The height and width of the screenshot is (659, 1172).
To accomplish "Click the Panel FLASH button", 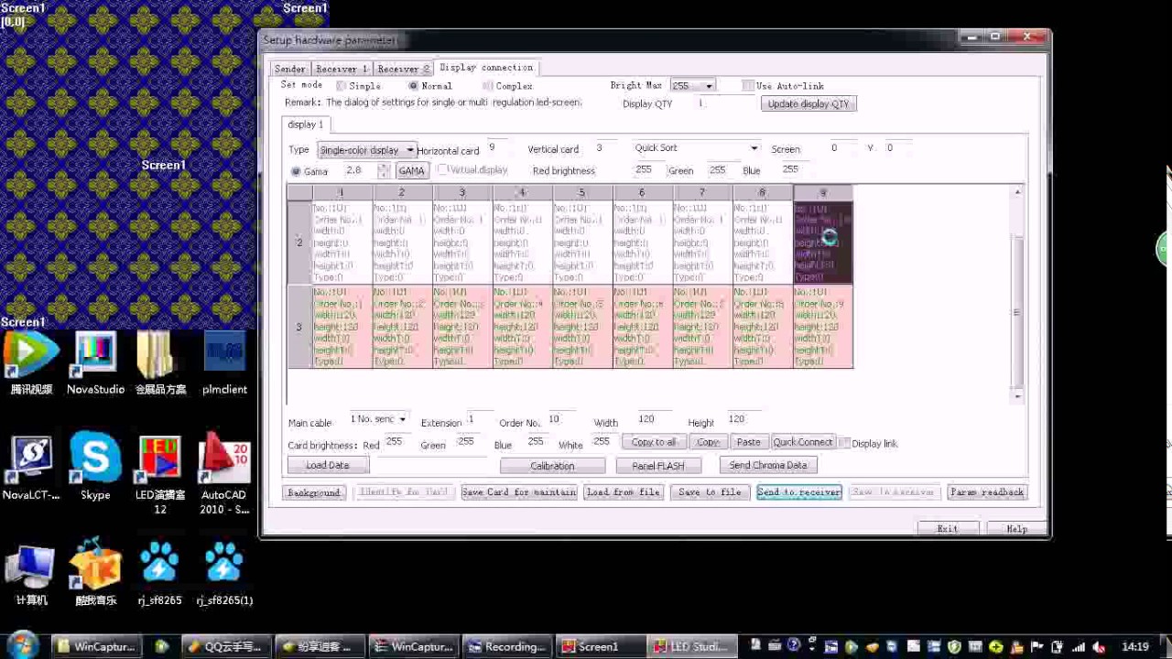I will (658, 466).
